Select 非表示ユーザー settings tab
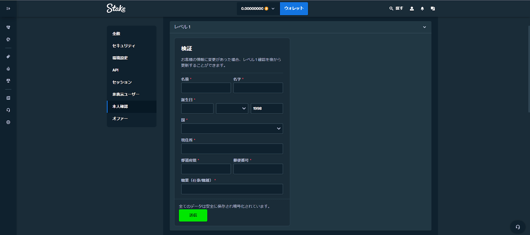Screen dimensions: 530x235 click(x=132, y=94)
